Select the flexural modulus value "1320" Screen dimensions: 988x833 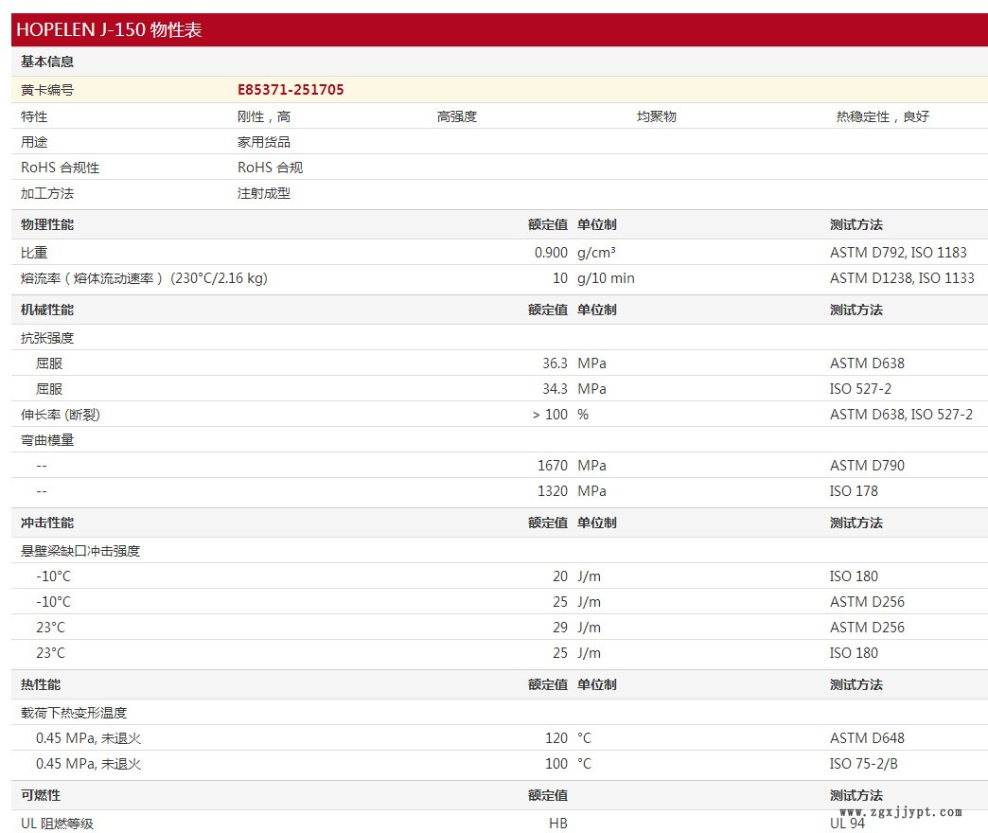click(x=553, y=491)
